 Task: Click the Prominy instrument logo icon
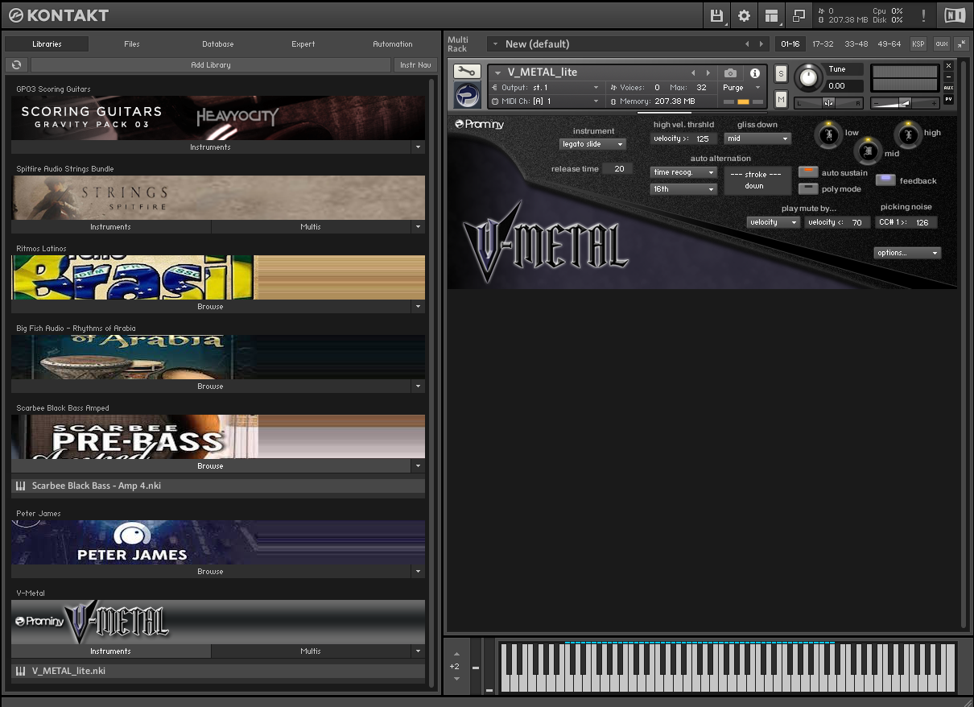coord(466,94)
